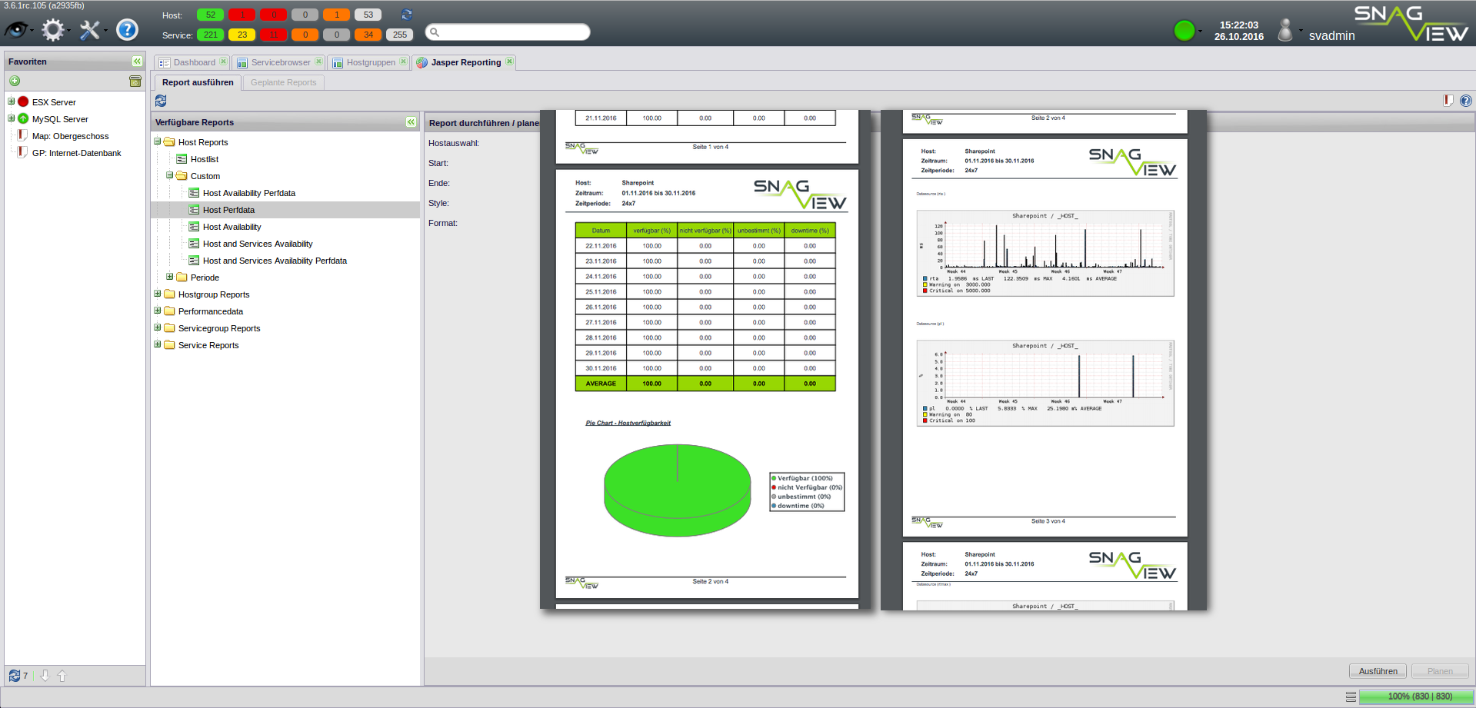Click the svadmin user avatar icon
The image size is (1476, 708).
tap(1285, 31)
